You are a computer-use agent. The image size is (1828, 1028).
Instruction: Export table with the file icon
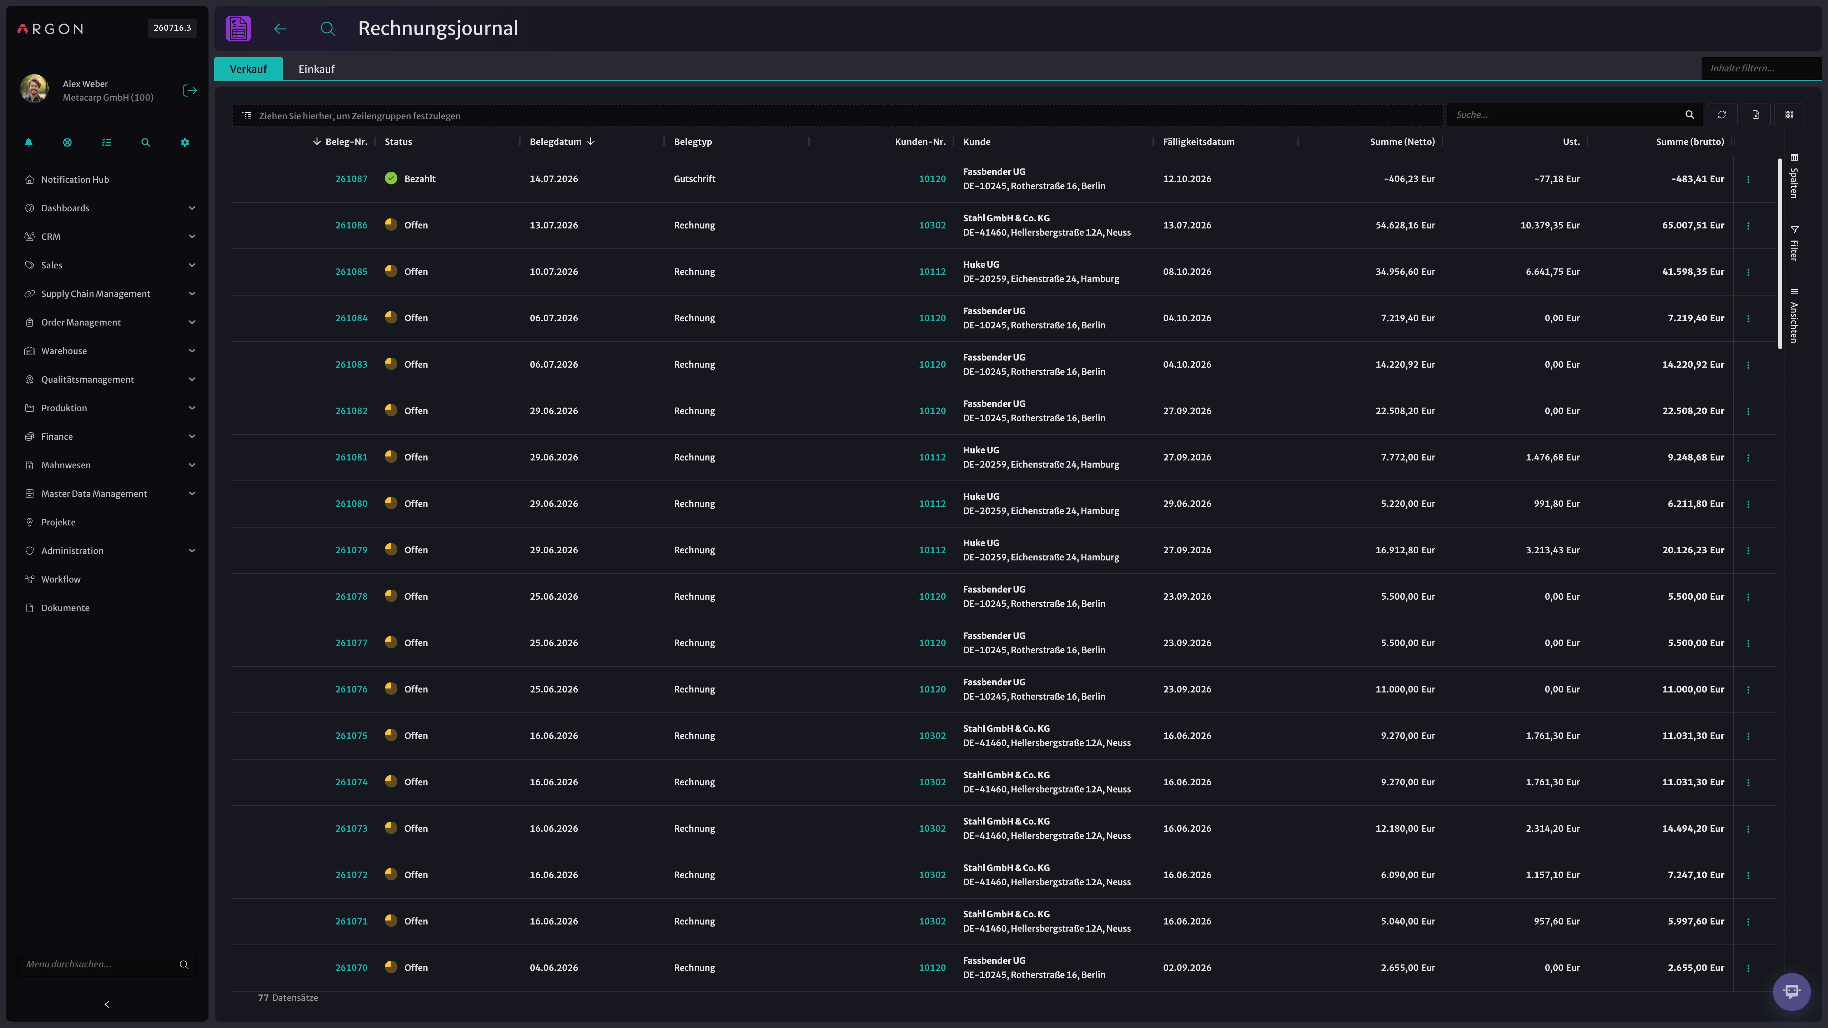coord(1756,115)
